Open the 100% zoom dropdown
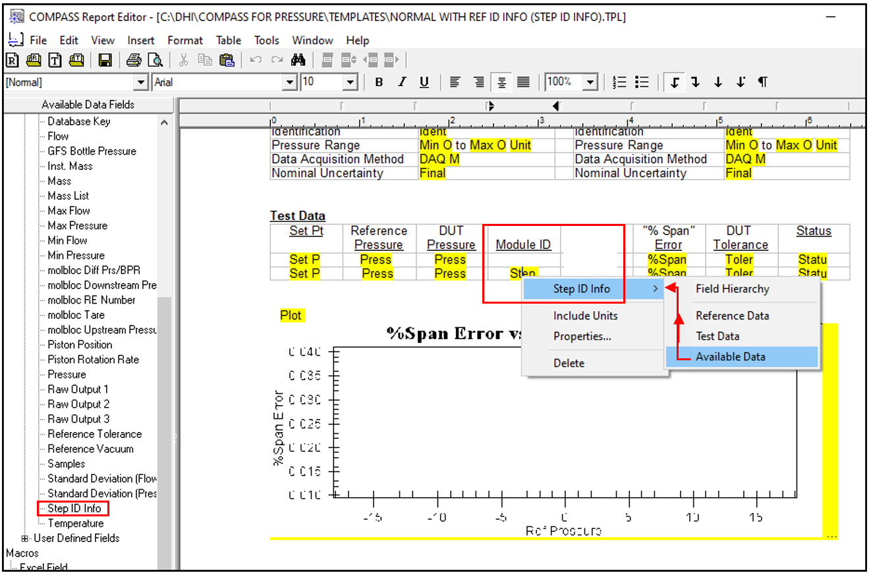The height and width of the screenshot is (575, 871). pyautogui.click(x=590, y=82)
